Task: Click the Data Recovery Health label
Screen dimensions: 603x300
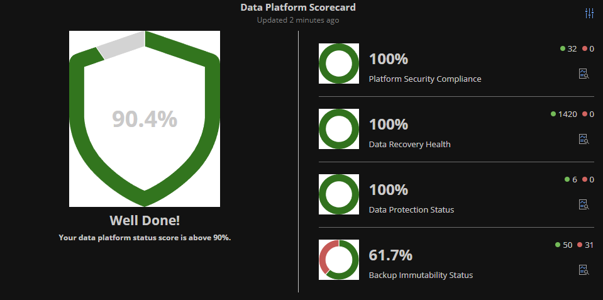Action: click(x=409, y=144)
